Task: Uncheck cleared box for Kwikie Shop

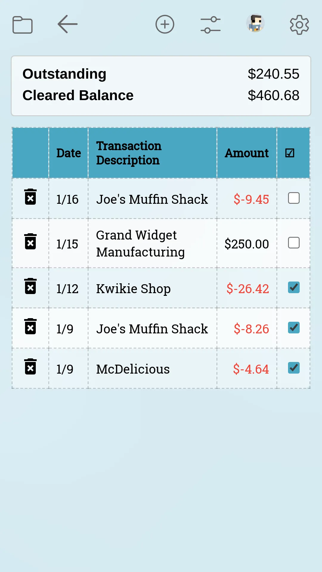Action: coord(294,287)
